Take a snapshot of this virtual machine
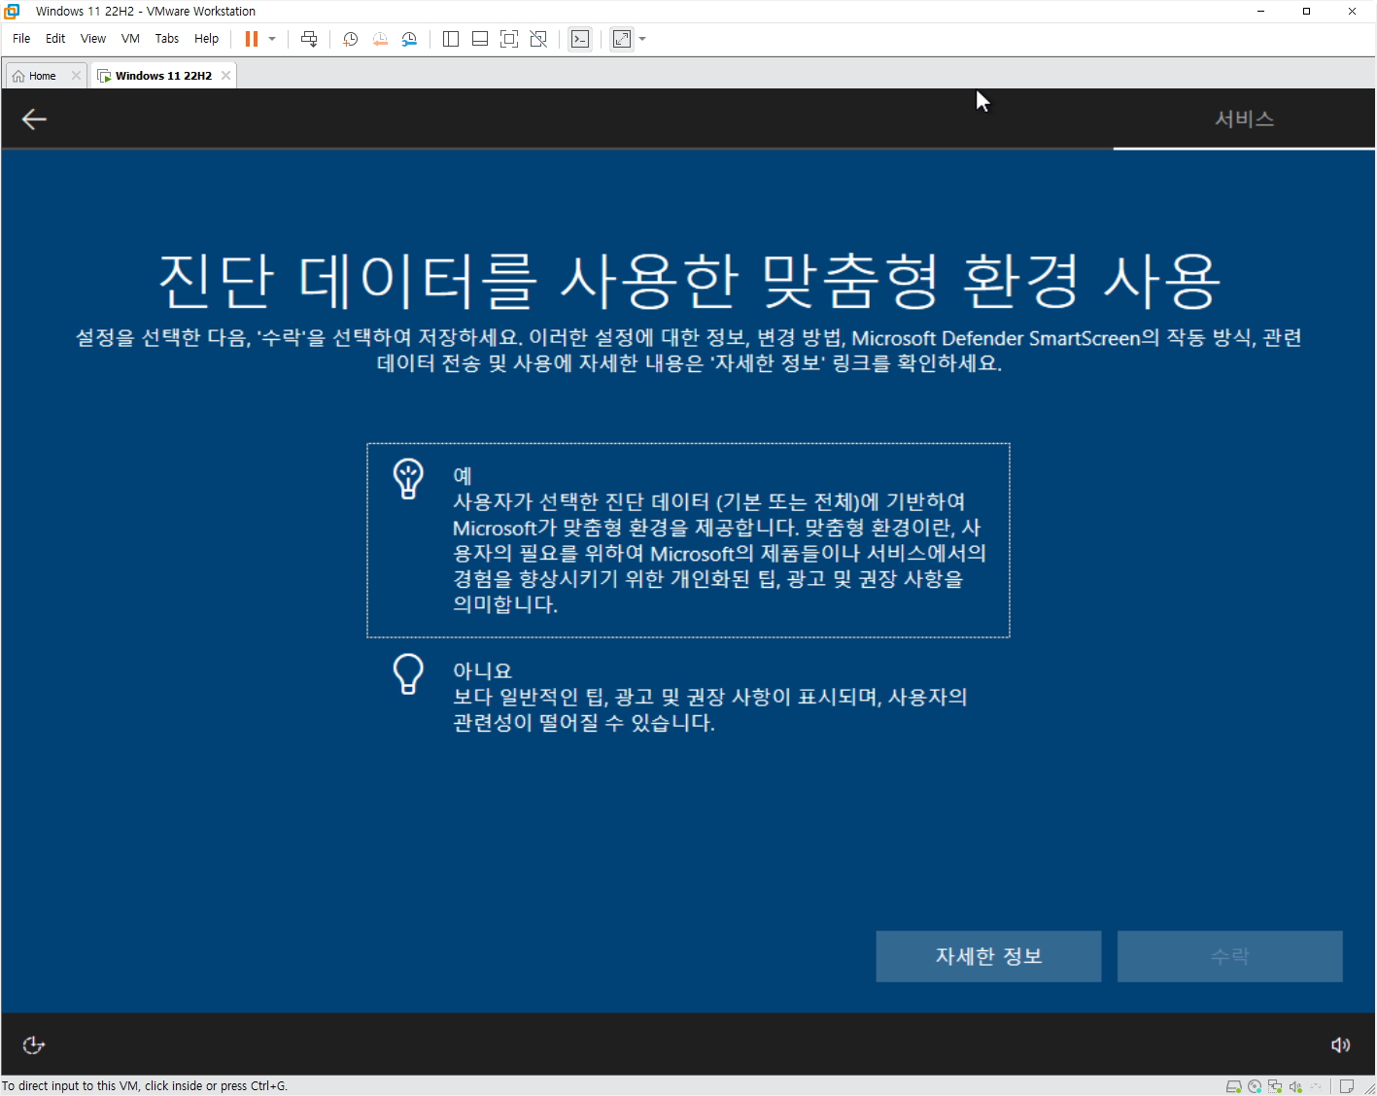This screenshot has width=1377, height=1096. pos(351,39)
